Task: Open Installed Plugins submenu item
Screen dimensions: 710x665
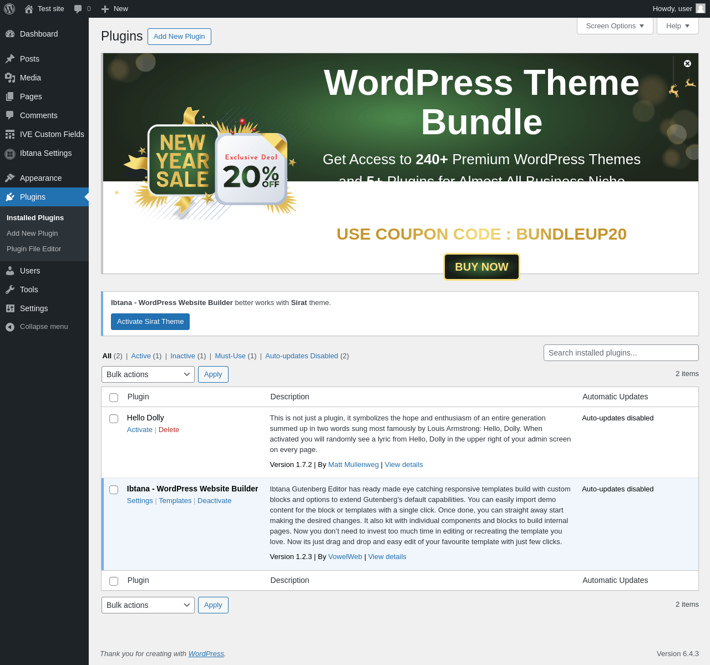Action: (x=35, y=218)
